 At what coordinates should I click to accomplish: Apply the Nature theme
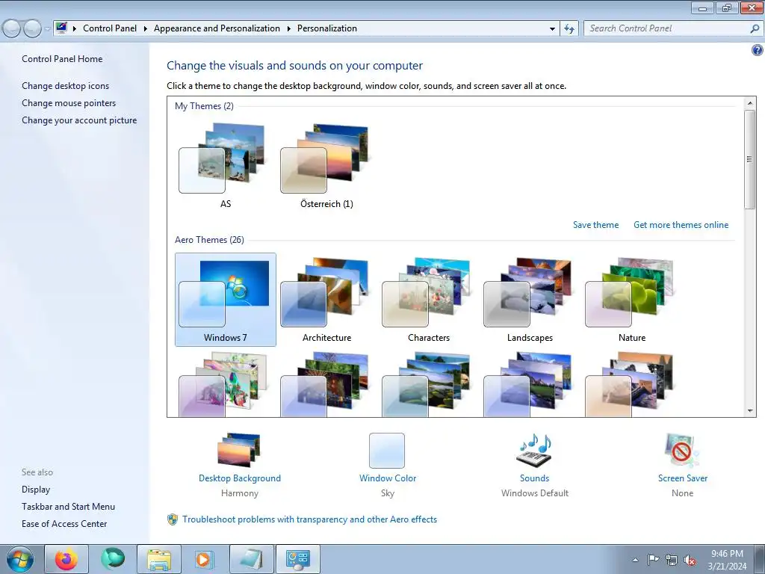click(x=631, y=299)
